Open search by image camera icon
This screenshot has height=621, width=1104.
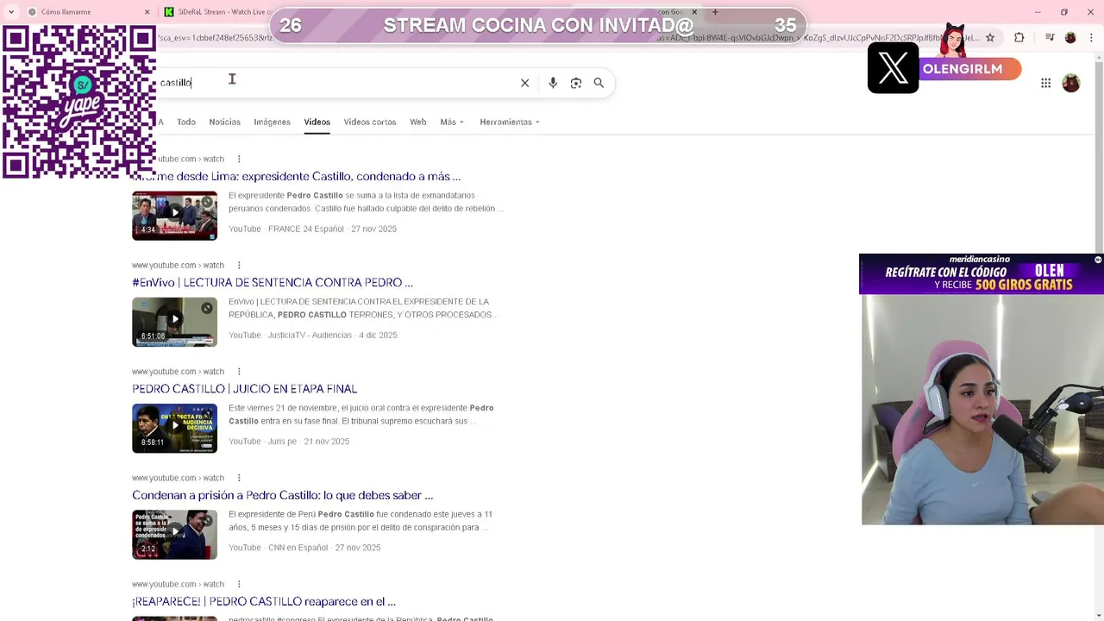(576, 83)
